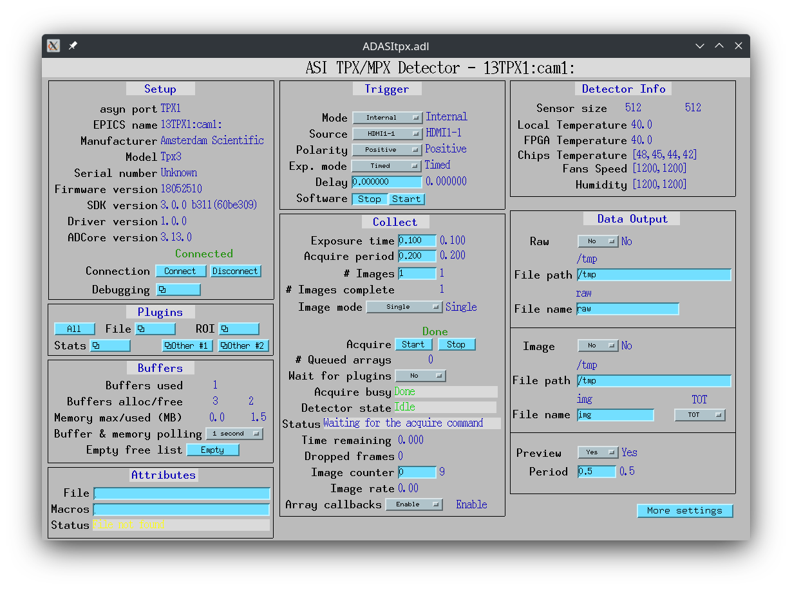Open the trigger Source dropdown
This screenshot has height=590, width=792.
[x=387, y=134]
